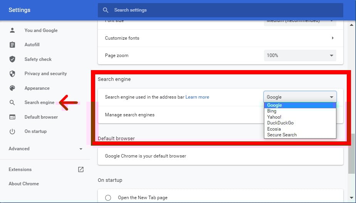Image resolution: width=356 pixels, height=203 pixels.
Task: Open About Chrome page
Action: pos(24,184)
